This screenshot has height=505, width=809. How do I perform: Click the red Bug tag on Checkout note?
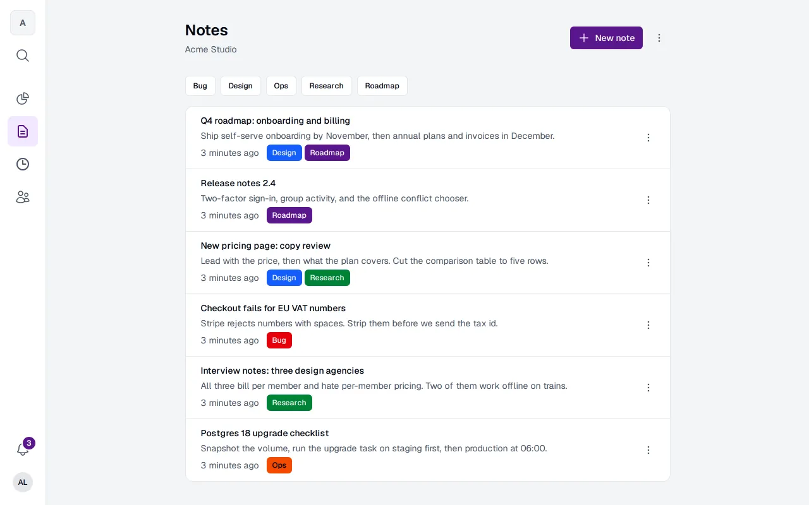pyautogui.click(x=279, y=340)
